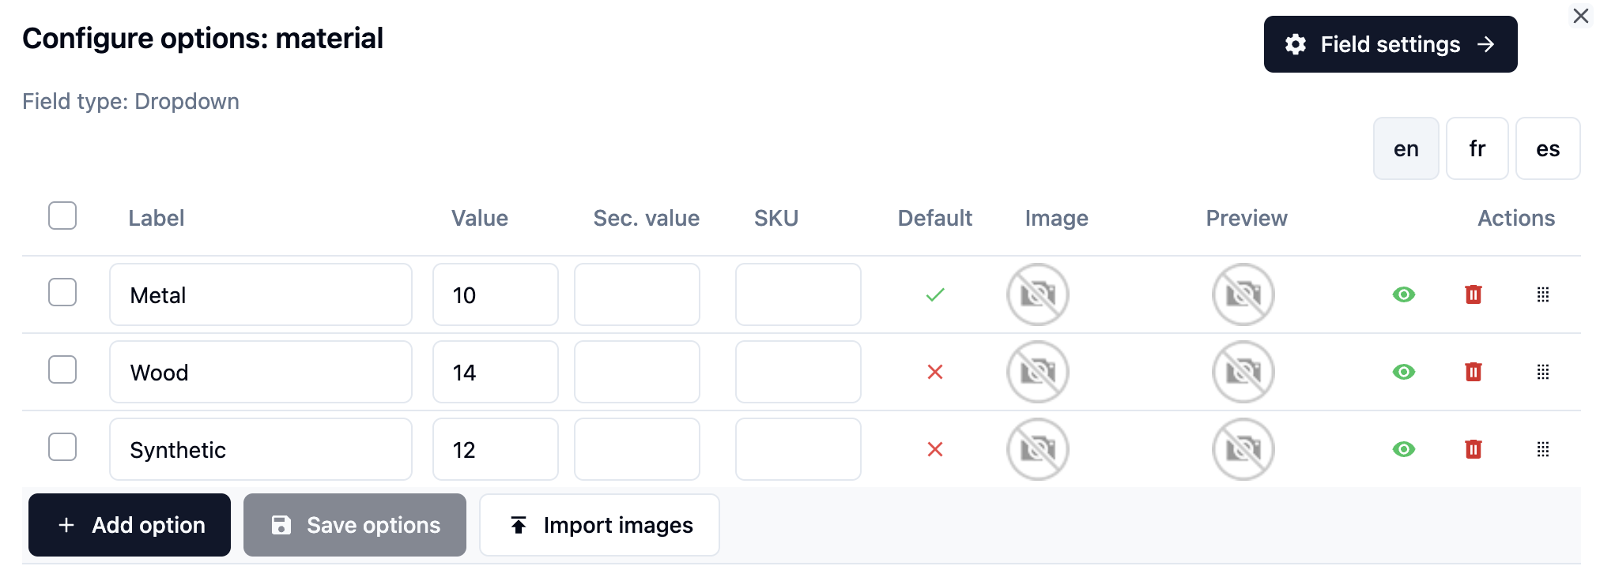Click the drag handle beside Synthetic

coord(1543,448)
